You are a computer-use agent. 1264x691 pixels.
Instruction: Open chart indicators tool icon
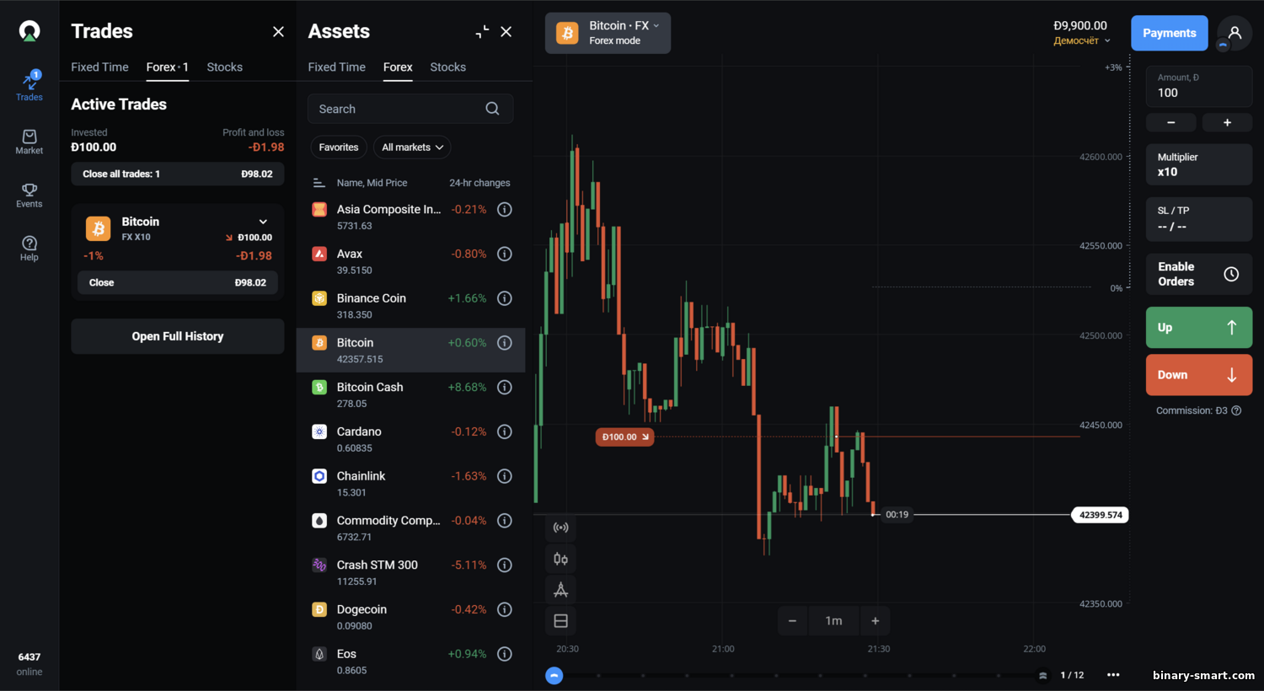pyautogui.click(x=560, y=528)
